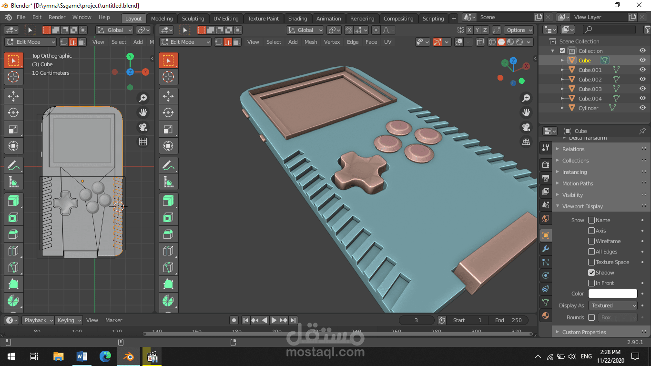Click the timeline play button

point(274,320)
